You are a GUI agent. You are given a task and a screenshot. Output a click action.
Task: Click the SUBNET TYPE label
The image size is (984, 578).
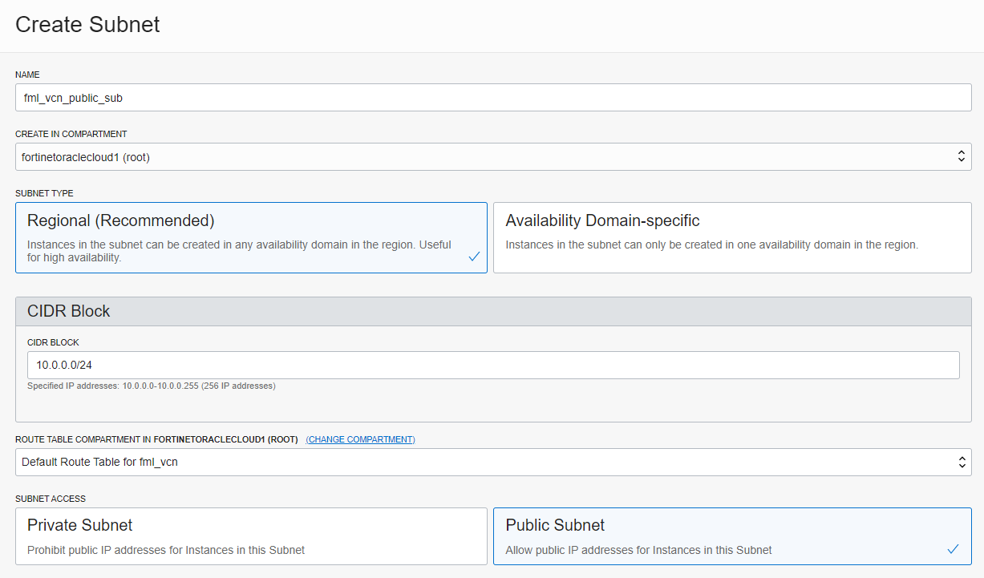pyautogui.click(x=44, y=193)
